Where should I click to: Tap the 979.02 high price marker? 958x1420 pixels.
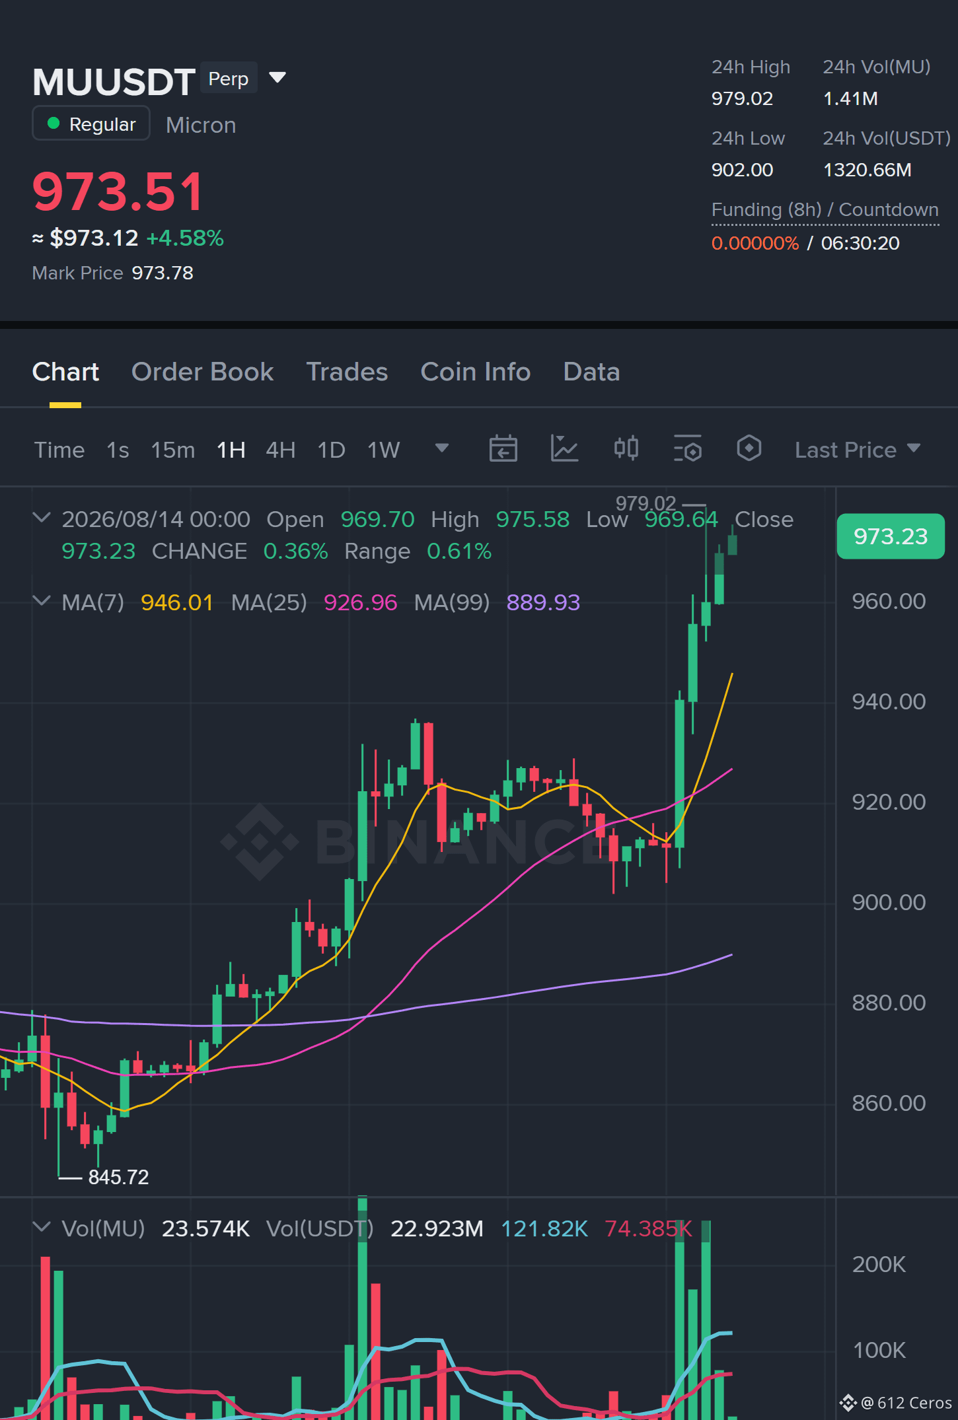646,503
